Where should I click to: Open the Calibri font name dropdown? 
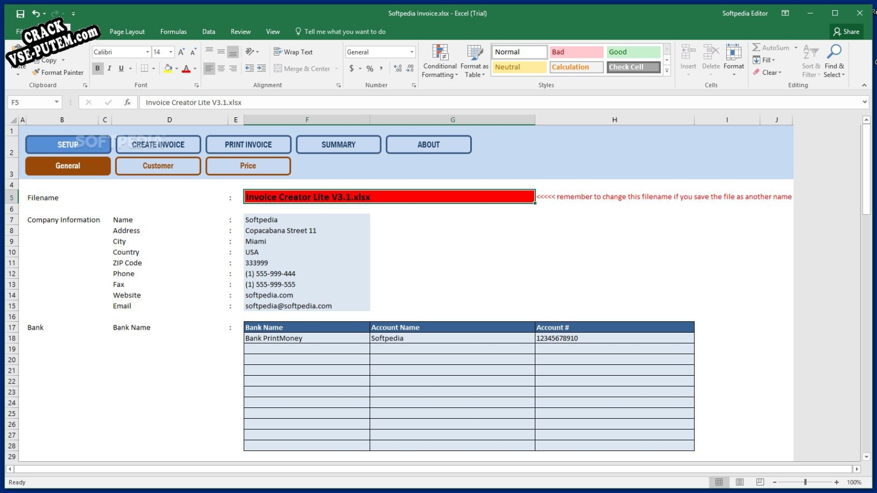point(148,52)
